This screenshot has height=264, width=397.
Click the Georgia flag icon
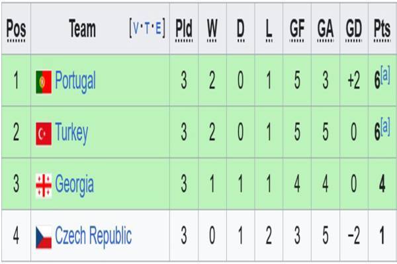coord(44,185)
